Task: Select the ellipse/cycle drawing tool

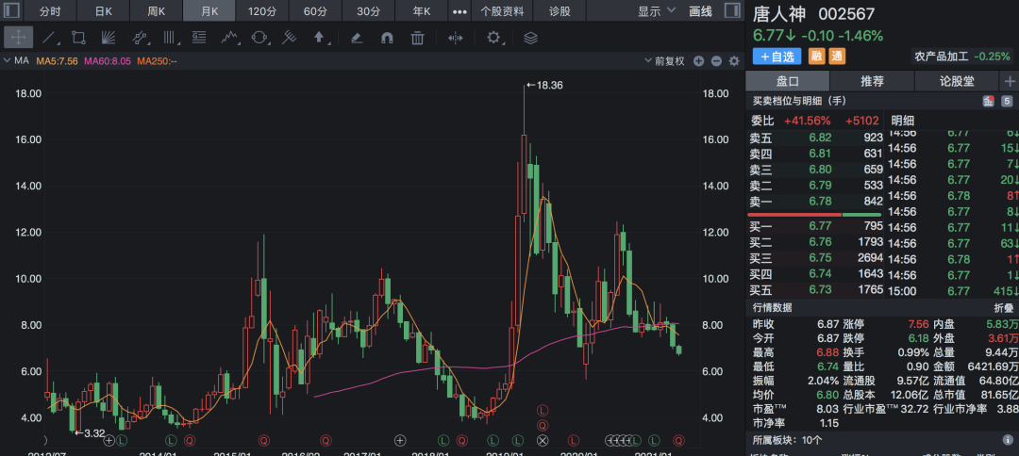Action: [259, 38]
